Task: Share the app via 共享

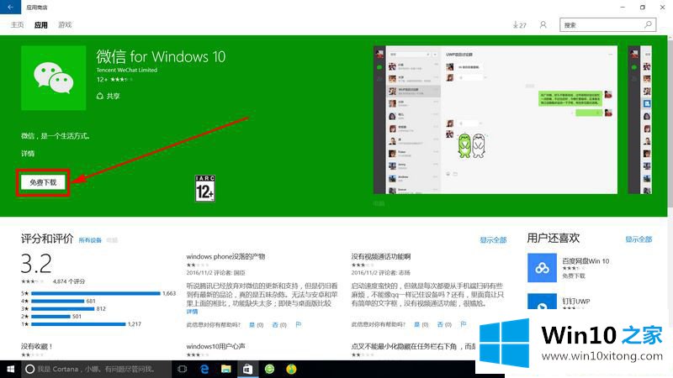Action: point(109,96)
